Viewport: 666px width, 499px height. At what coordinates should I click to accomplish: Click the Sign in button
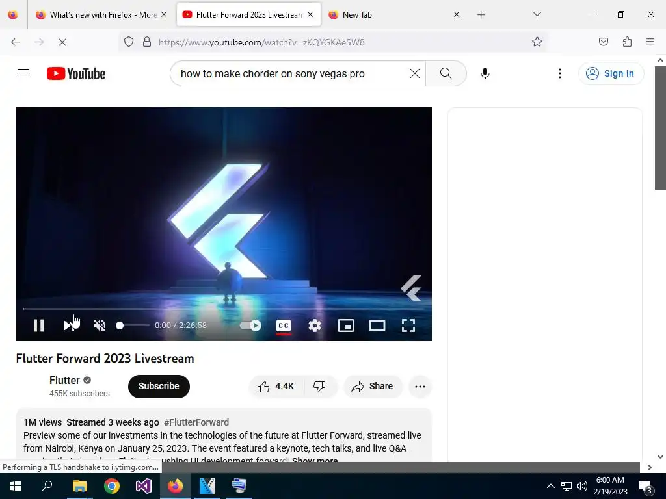[x=611, y=73]
